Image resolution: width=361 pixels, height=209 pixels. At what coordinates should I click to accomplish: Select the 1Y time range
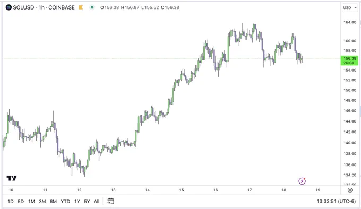pos(77,202)
